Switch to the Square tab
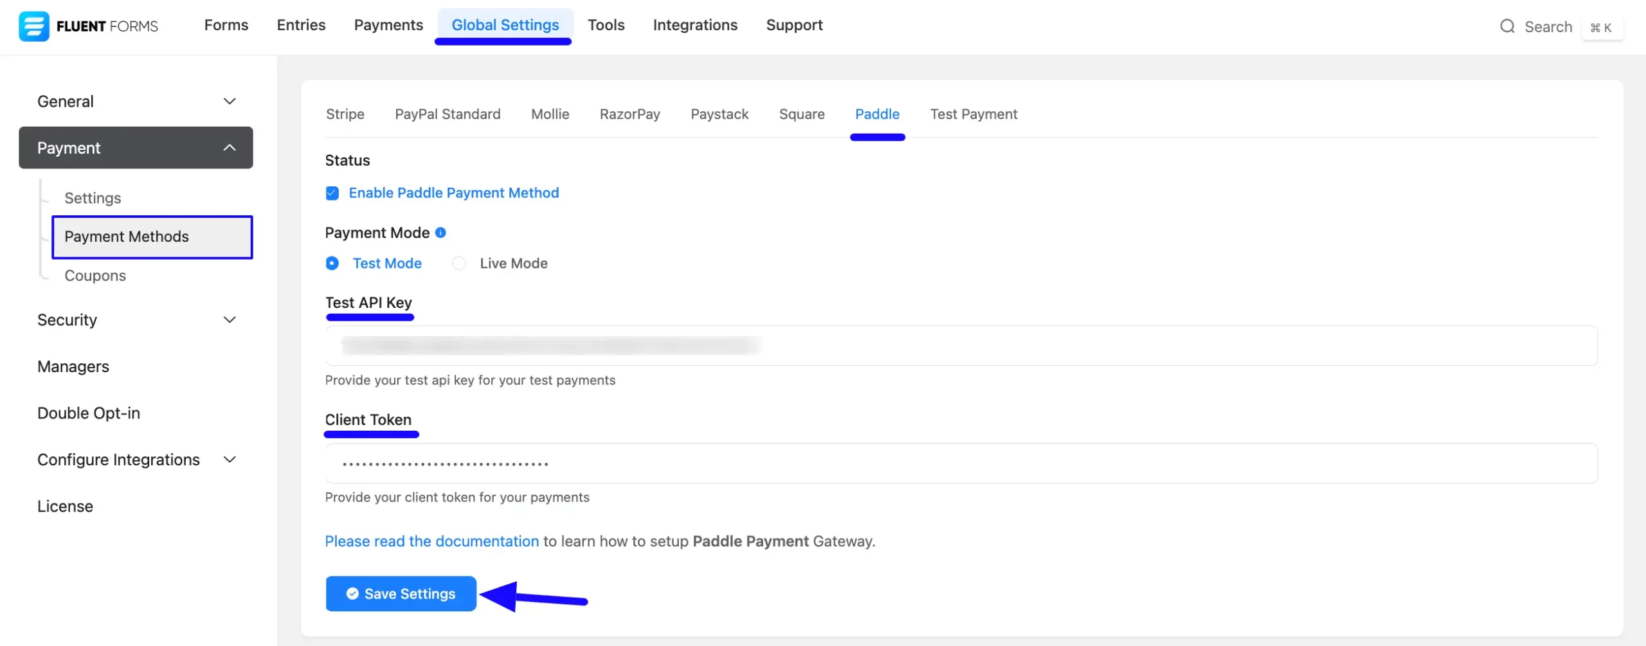 (802, 114)
